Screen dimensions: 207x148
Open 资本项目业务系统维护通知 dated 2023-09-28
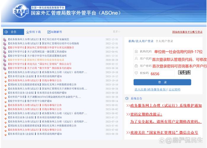pos(37,93)
